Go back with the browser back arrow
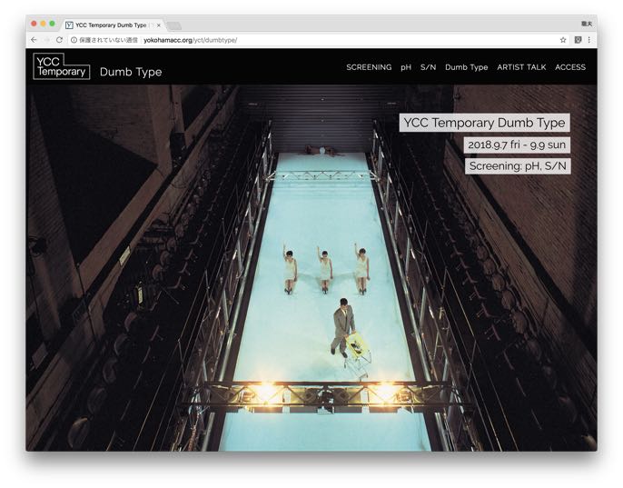This screenshot has width=623, height=488. (34, 40)
